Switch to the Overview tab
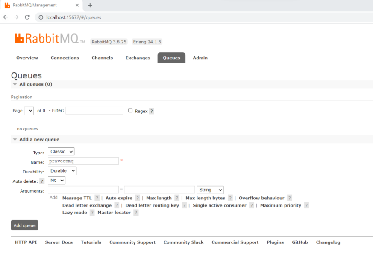The height and width of the screenshot is (262, 373). tap(27, 58)
